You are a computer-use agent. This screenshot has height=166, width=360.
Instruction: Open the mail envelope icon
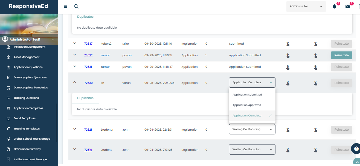coord(348,7)
